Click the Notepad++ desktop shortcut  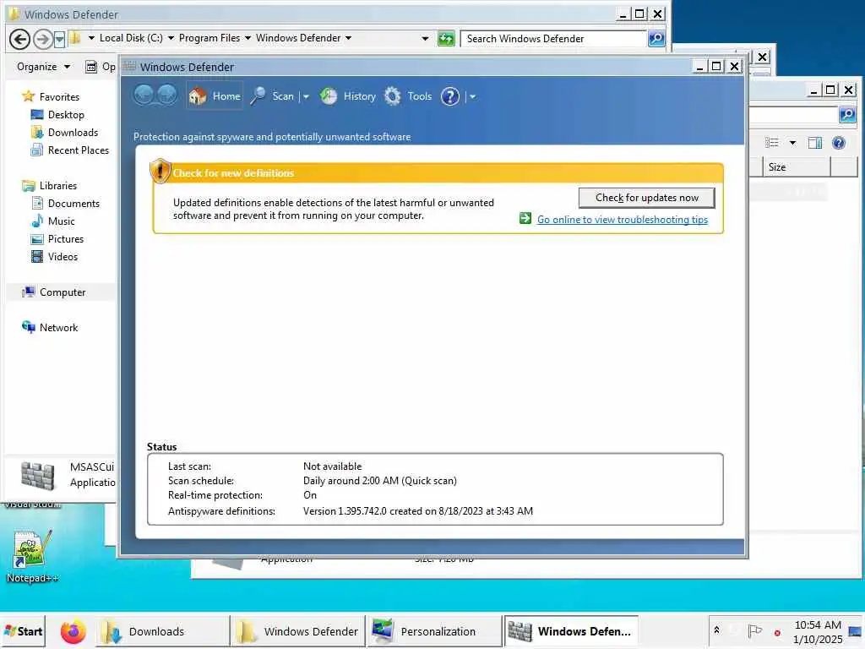coord(33,557)
